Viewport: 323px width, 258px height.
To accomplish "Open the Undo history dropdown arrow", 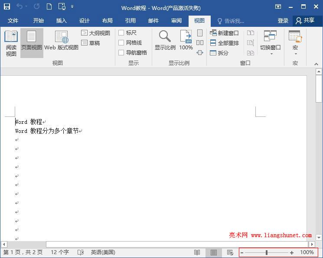I will click(26, 6).
